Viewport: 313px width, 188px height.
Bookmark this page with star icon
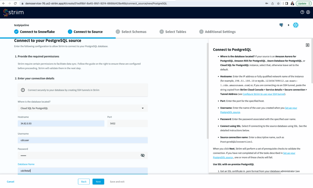click(278, 4)
